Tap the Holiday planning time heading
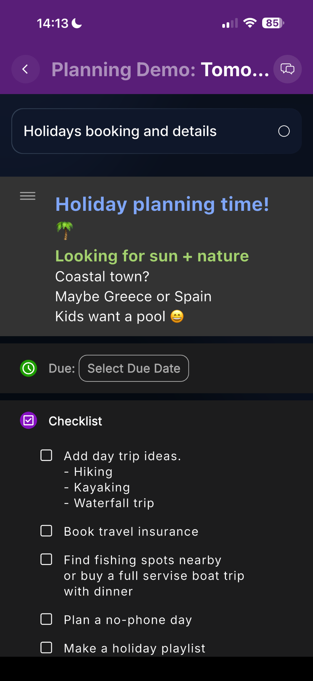The image size is (313, 681). [162, 204]
